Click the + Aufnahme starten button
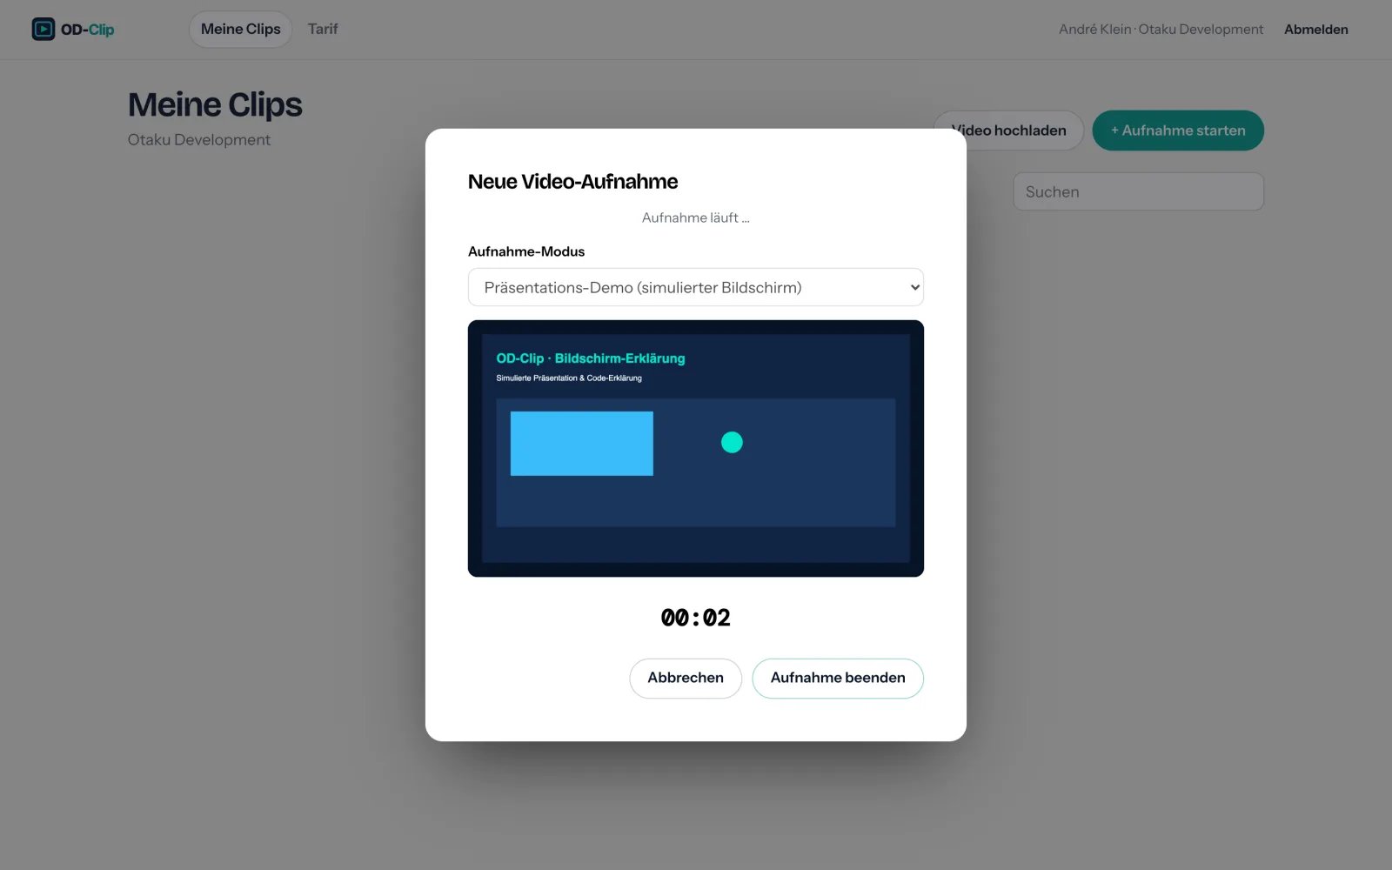The height and width of the screenshot is (870, 1392). coord(1178,130)
